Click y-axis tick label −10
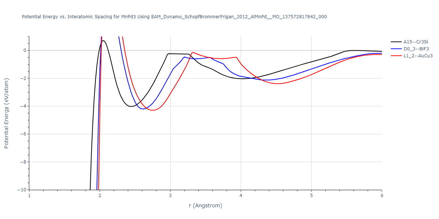 tap(22, 190)
